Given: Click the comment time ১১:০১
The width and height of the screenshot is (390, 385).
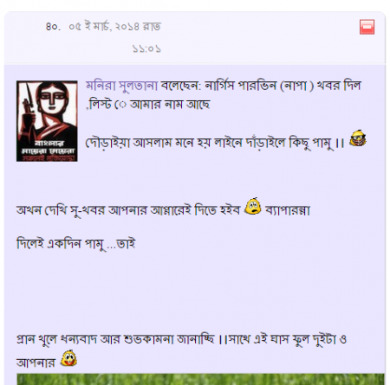Looking at the screenshot, I should tap(146, 48).
